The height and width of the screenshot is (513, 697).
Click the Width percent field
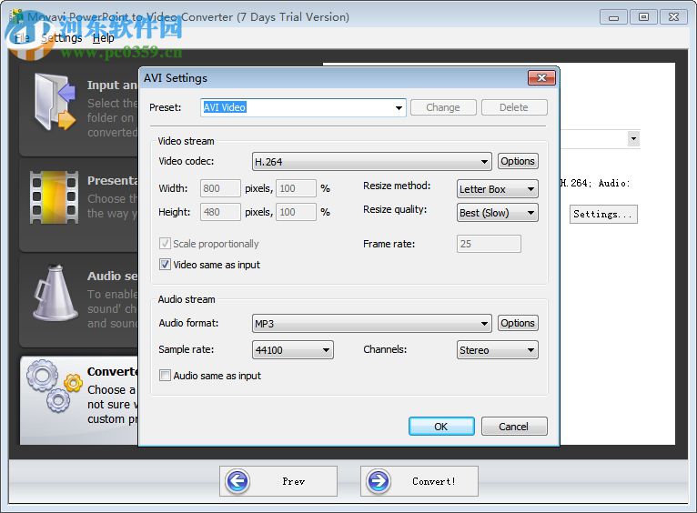[297, 188]
